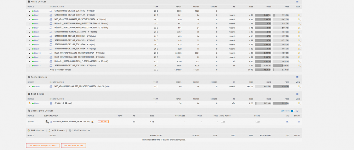Click the drive icon beside Cache WDC_WD6401AALS
This screenshot has width=354, height=150.
51,86
